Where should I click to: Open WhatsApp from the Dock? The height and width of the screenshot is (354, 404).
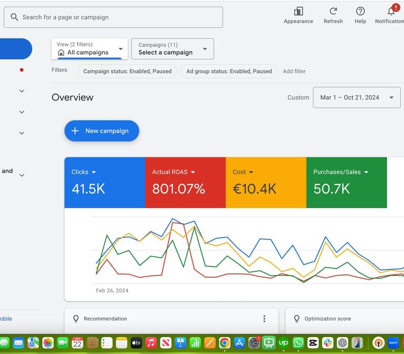click(298, 343)
